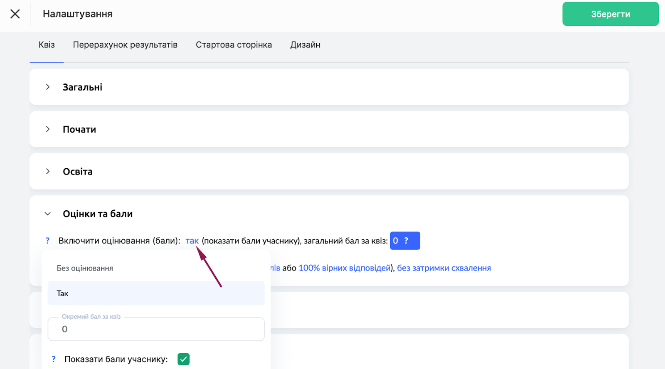This screenshot has width=665, height=369.
Task: Click '100% вірних відповідей' link
Action: pyautogui.click(x=345, y=268)
